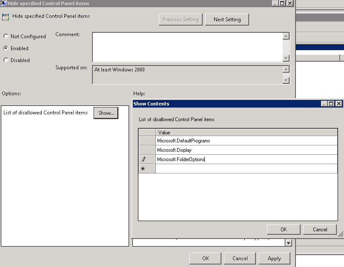Confirm Show Contents with OK
The height and width of the screenshot is (267, 344).
click(284, 229)
